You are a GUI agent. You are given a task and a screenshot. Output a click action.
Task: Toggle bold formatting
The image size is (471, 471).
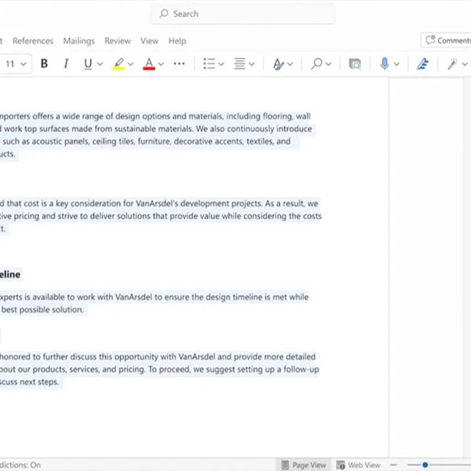pos(44,64)
